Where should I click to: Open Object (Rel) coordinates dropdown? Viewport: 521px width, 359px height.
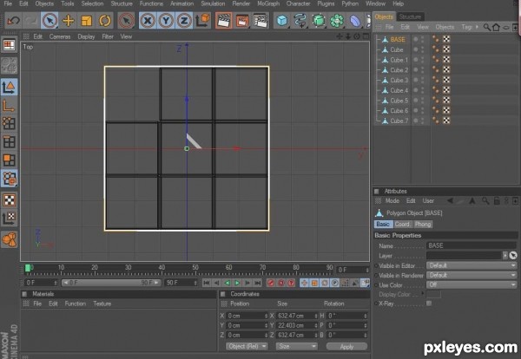[x=247, y=346]
